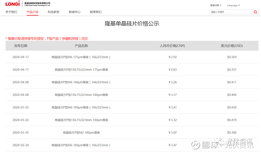Click the $0.400 USD price cell
This screenshot has height=153, width=261.
click(x=232, y=95)
